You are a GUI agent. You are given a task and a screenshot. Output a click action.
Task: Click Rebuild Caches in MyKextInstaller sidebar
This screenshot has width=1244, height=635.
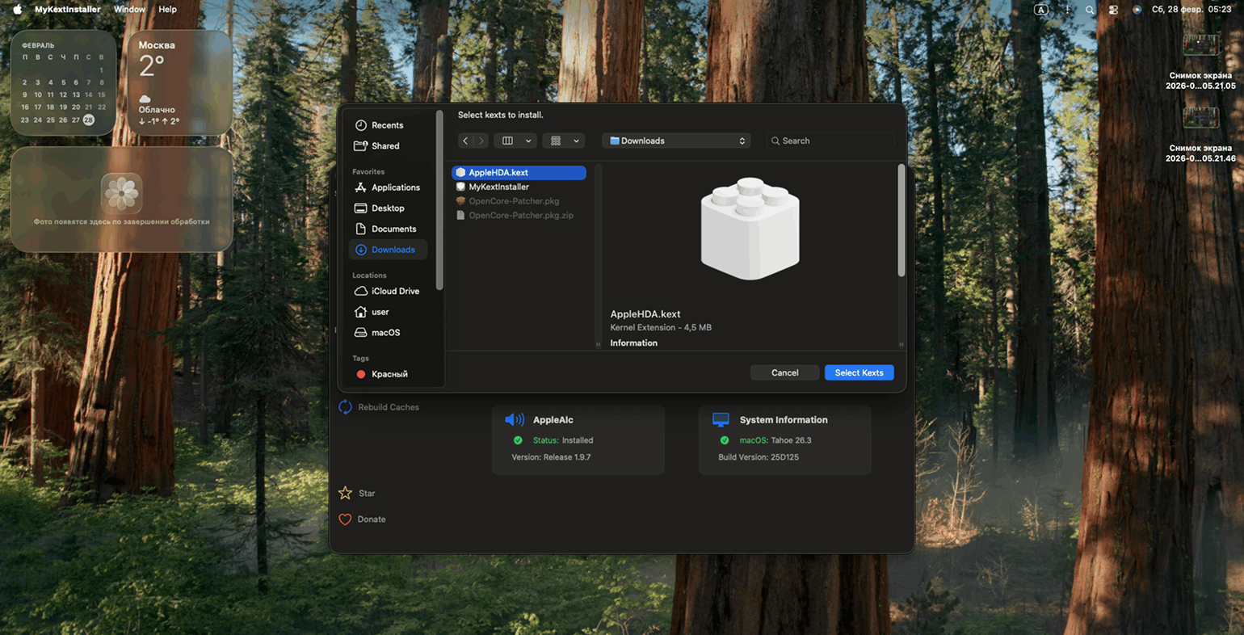coord(379,407)
